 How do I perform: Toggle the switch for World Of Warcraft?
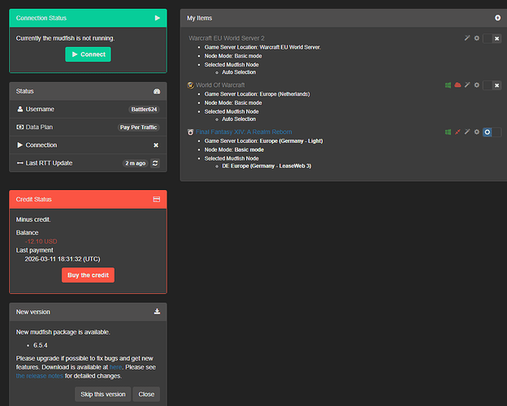(492, 85)
